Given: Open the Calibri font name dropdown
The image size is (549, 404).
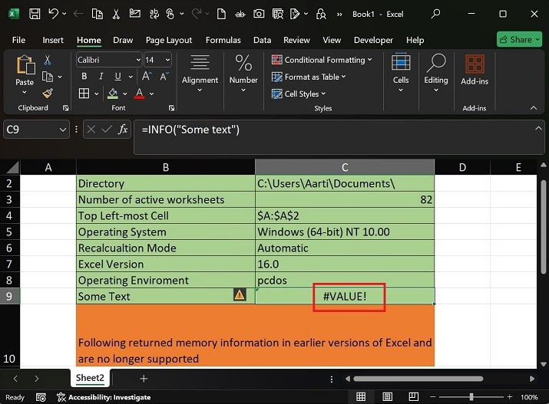Looking at the screenshot, I should point(137,60).
